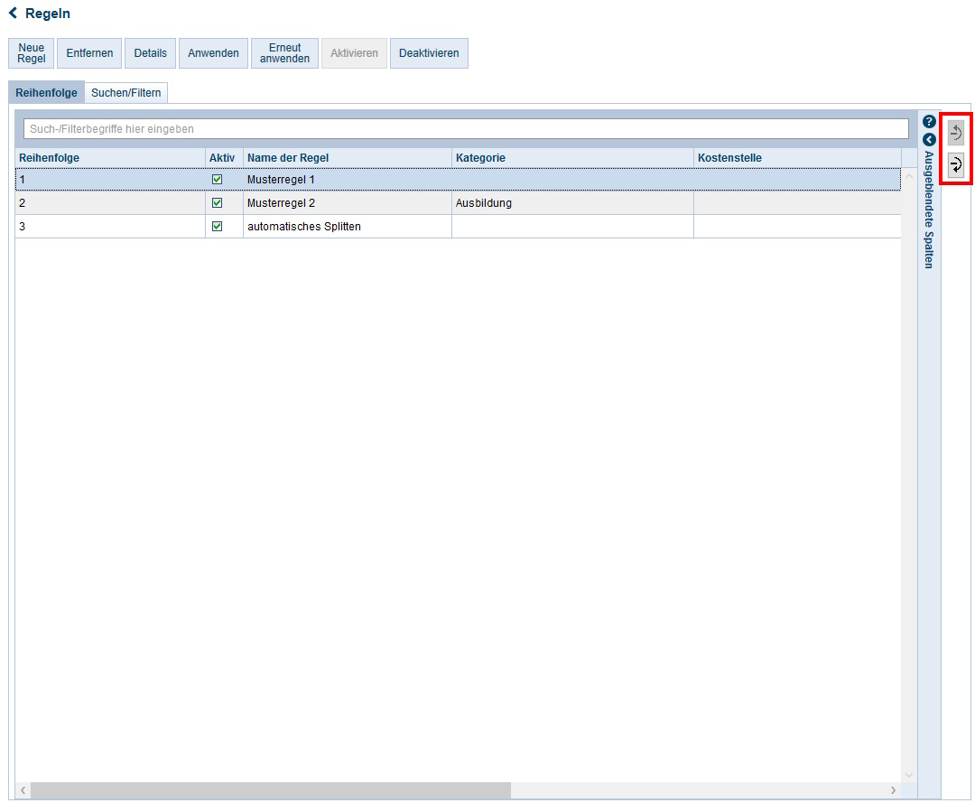The image size is (975, 803).
Task: Switch to the Suchen/Filtern tab
Action: click(126, 93)
